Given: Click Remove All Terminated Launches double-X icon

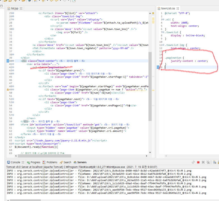Looking at the screenshot, I should click(x=208, y=162).
